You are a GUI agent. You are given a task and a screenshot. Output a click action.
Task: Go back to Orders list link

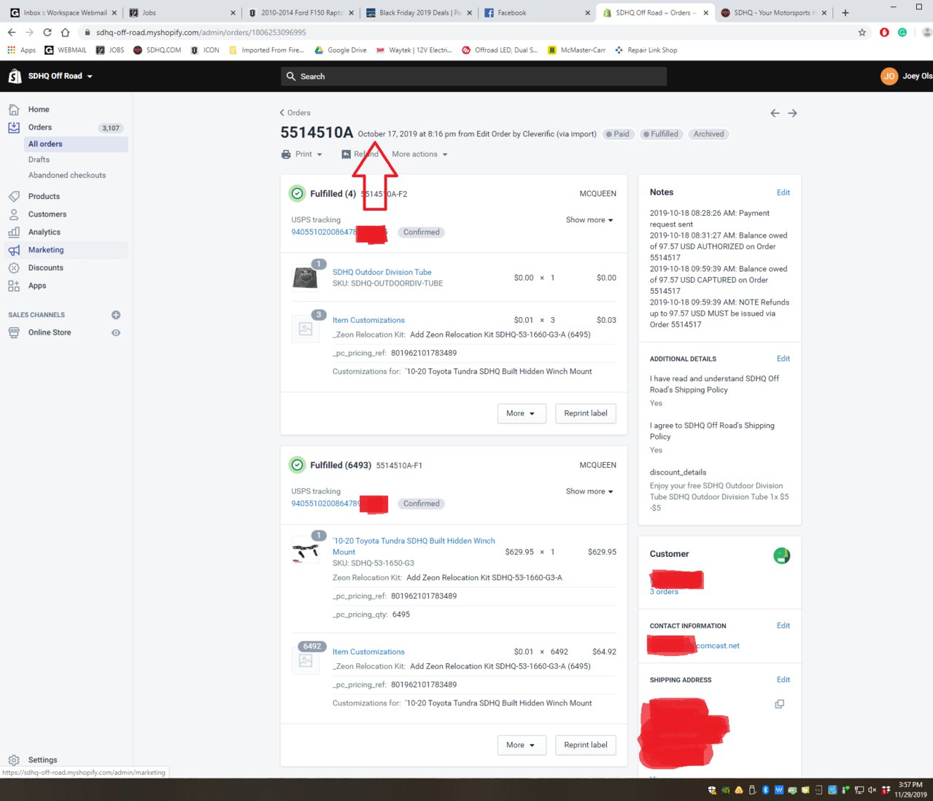(x=295, y=113)
